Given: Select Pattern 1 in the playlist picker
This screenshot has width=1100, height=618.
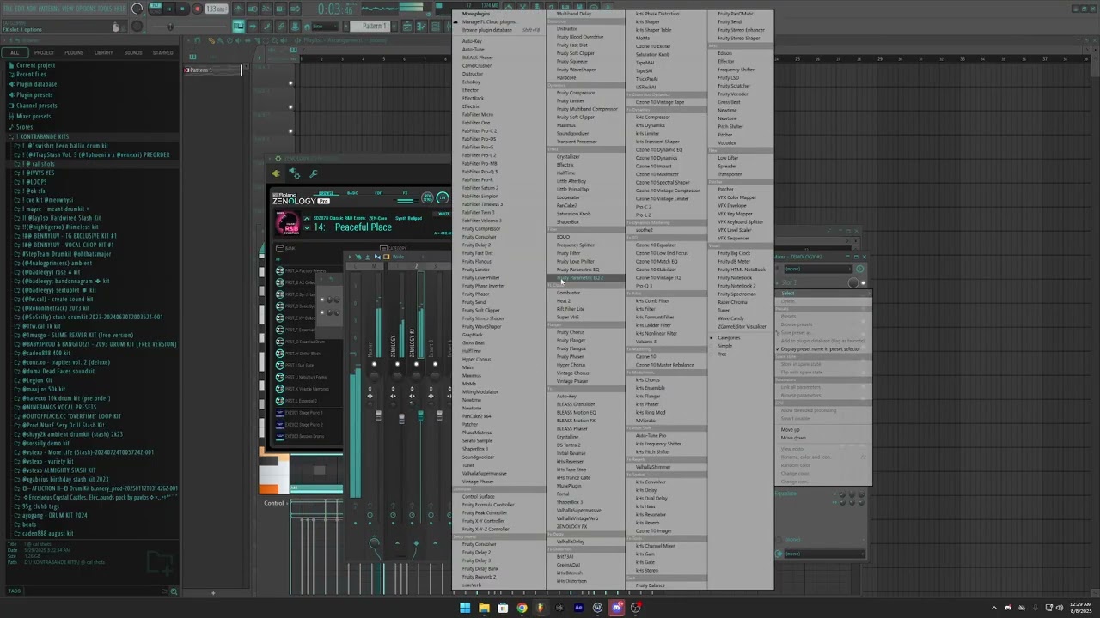Looking at the screenshot, I should coord(212,70).
